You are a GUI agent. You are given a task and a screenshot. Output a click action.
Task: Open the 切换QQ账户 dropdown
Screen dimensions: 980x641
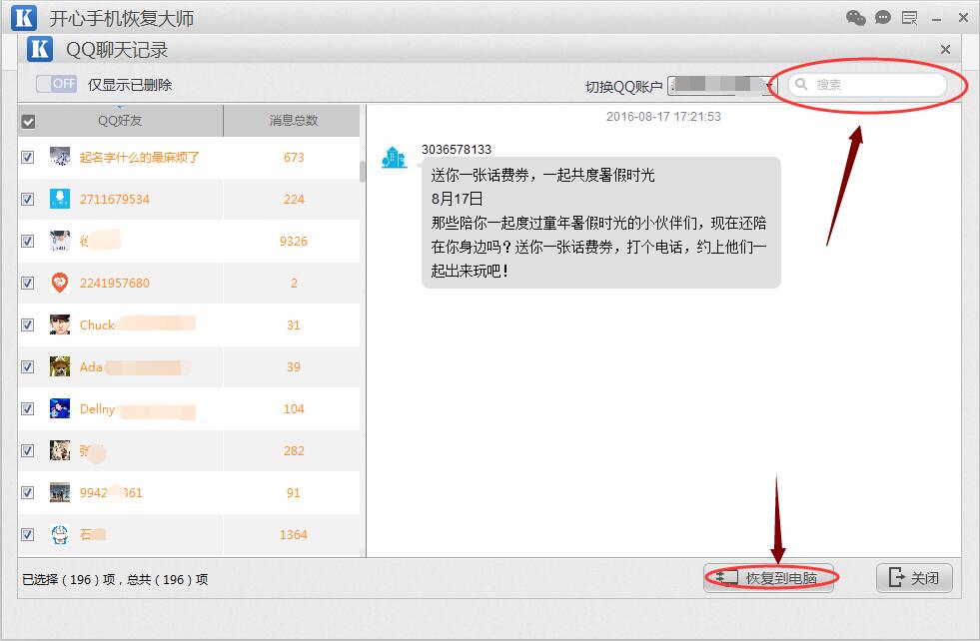pyautogui.click(x=722, y=86)
